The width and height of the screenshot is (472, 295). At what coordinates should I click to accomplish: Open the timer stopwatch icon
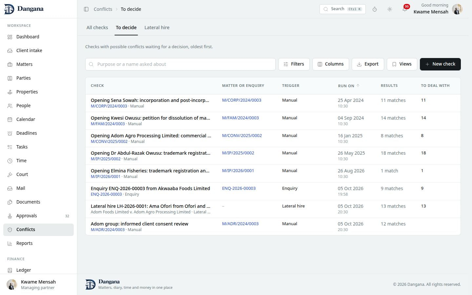pyautogui.click(x=375, y=9)
